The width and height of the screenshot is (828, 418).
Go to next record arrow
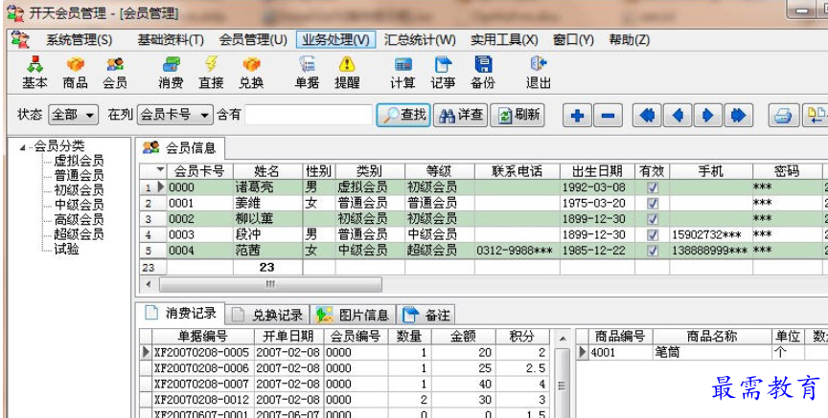pyautogui.click(x=707, y=115)
